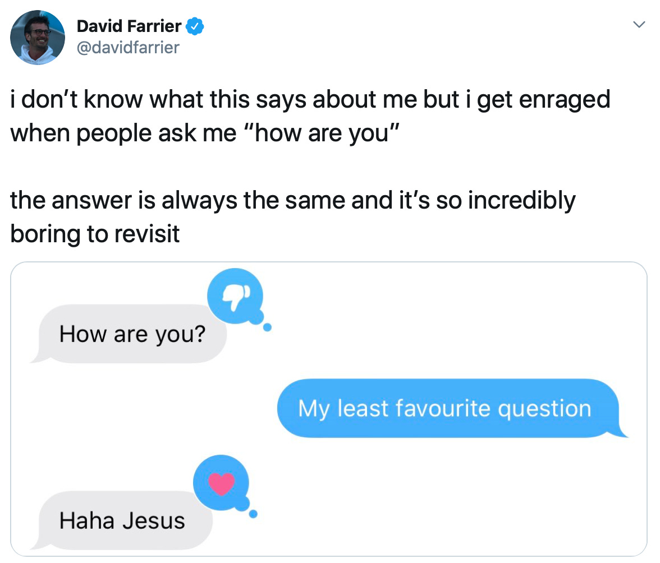The image size is (660, 563).
Task: Click the grey "Haha Jesus" message bubble
Action: (x=122, y=521)
